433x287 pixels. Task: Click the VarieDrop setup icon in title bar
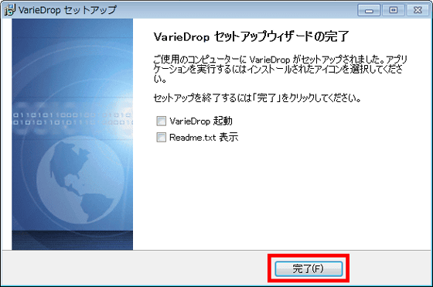(9, 10)
